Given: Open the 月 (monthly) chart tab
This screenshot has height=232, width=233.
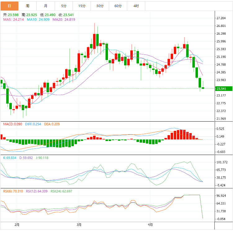Looking at the screenshot, I should [46, 6].
